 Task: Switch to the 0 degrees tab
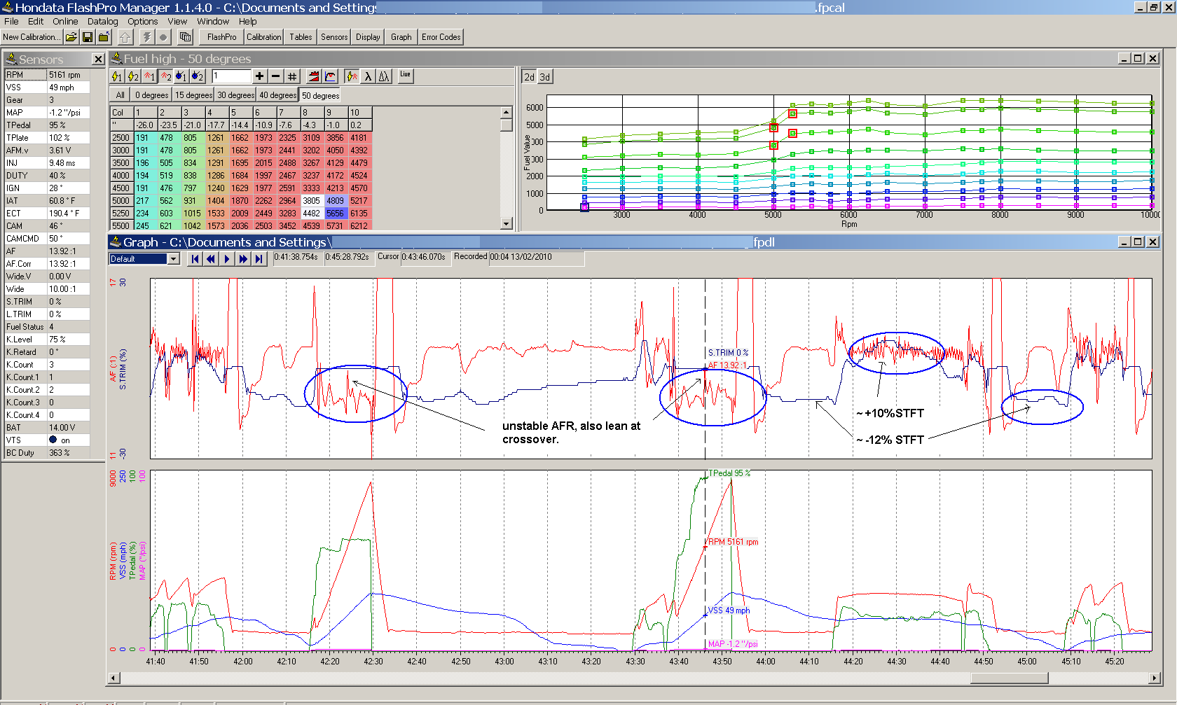click(152, 95)
